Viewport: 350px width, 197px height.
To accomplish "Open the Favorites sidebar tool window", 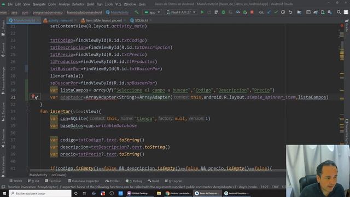I will (3, 138).
